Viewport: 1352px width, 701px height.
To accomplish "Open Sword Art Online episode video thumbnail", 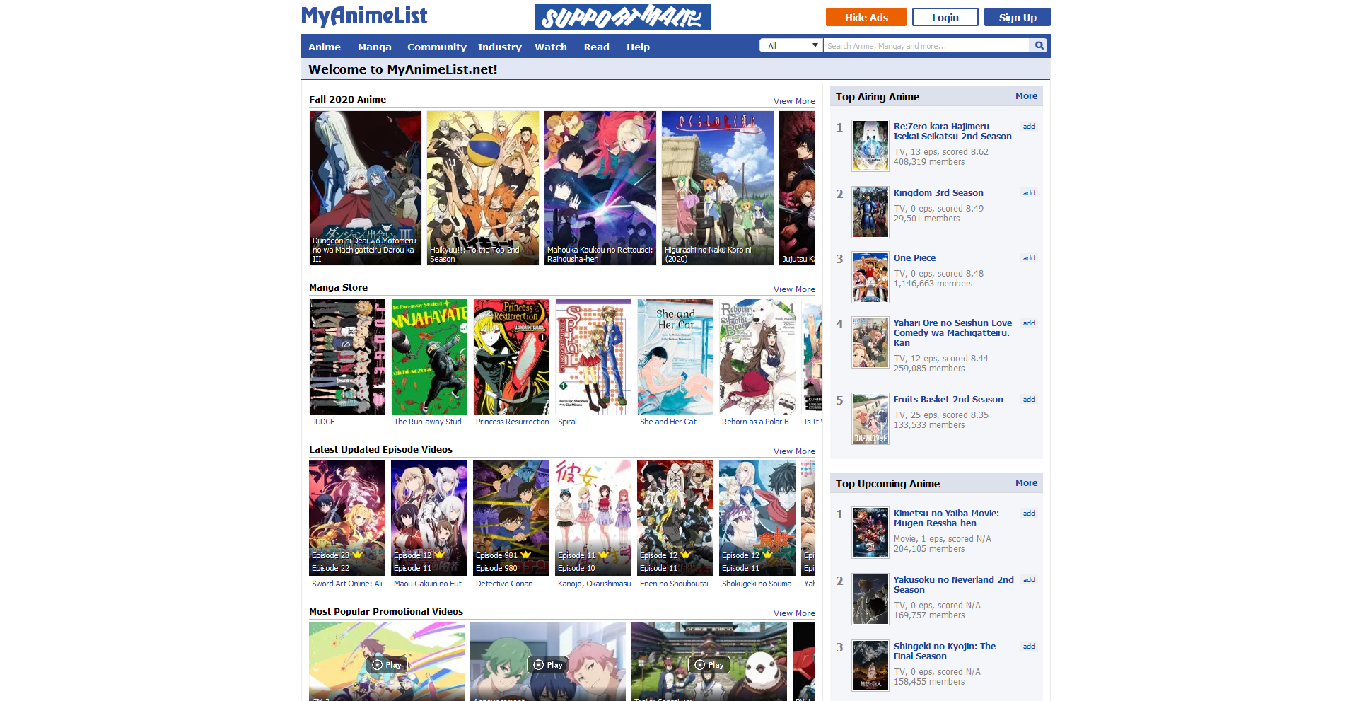I will point(347,518).
